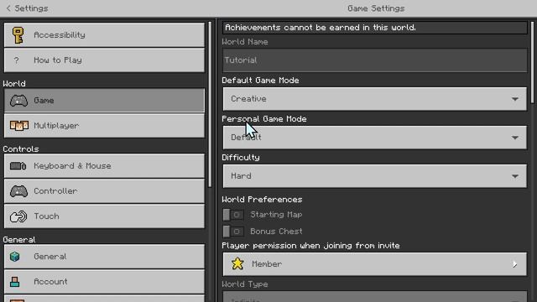Click the General cube icon
Screen dimensions: 537x302
15,257
